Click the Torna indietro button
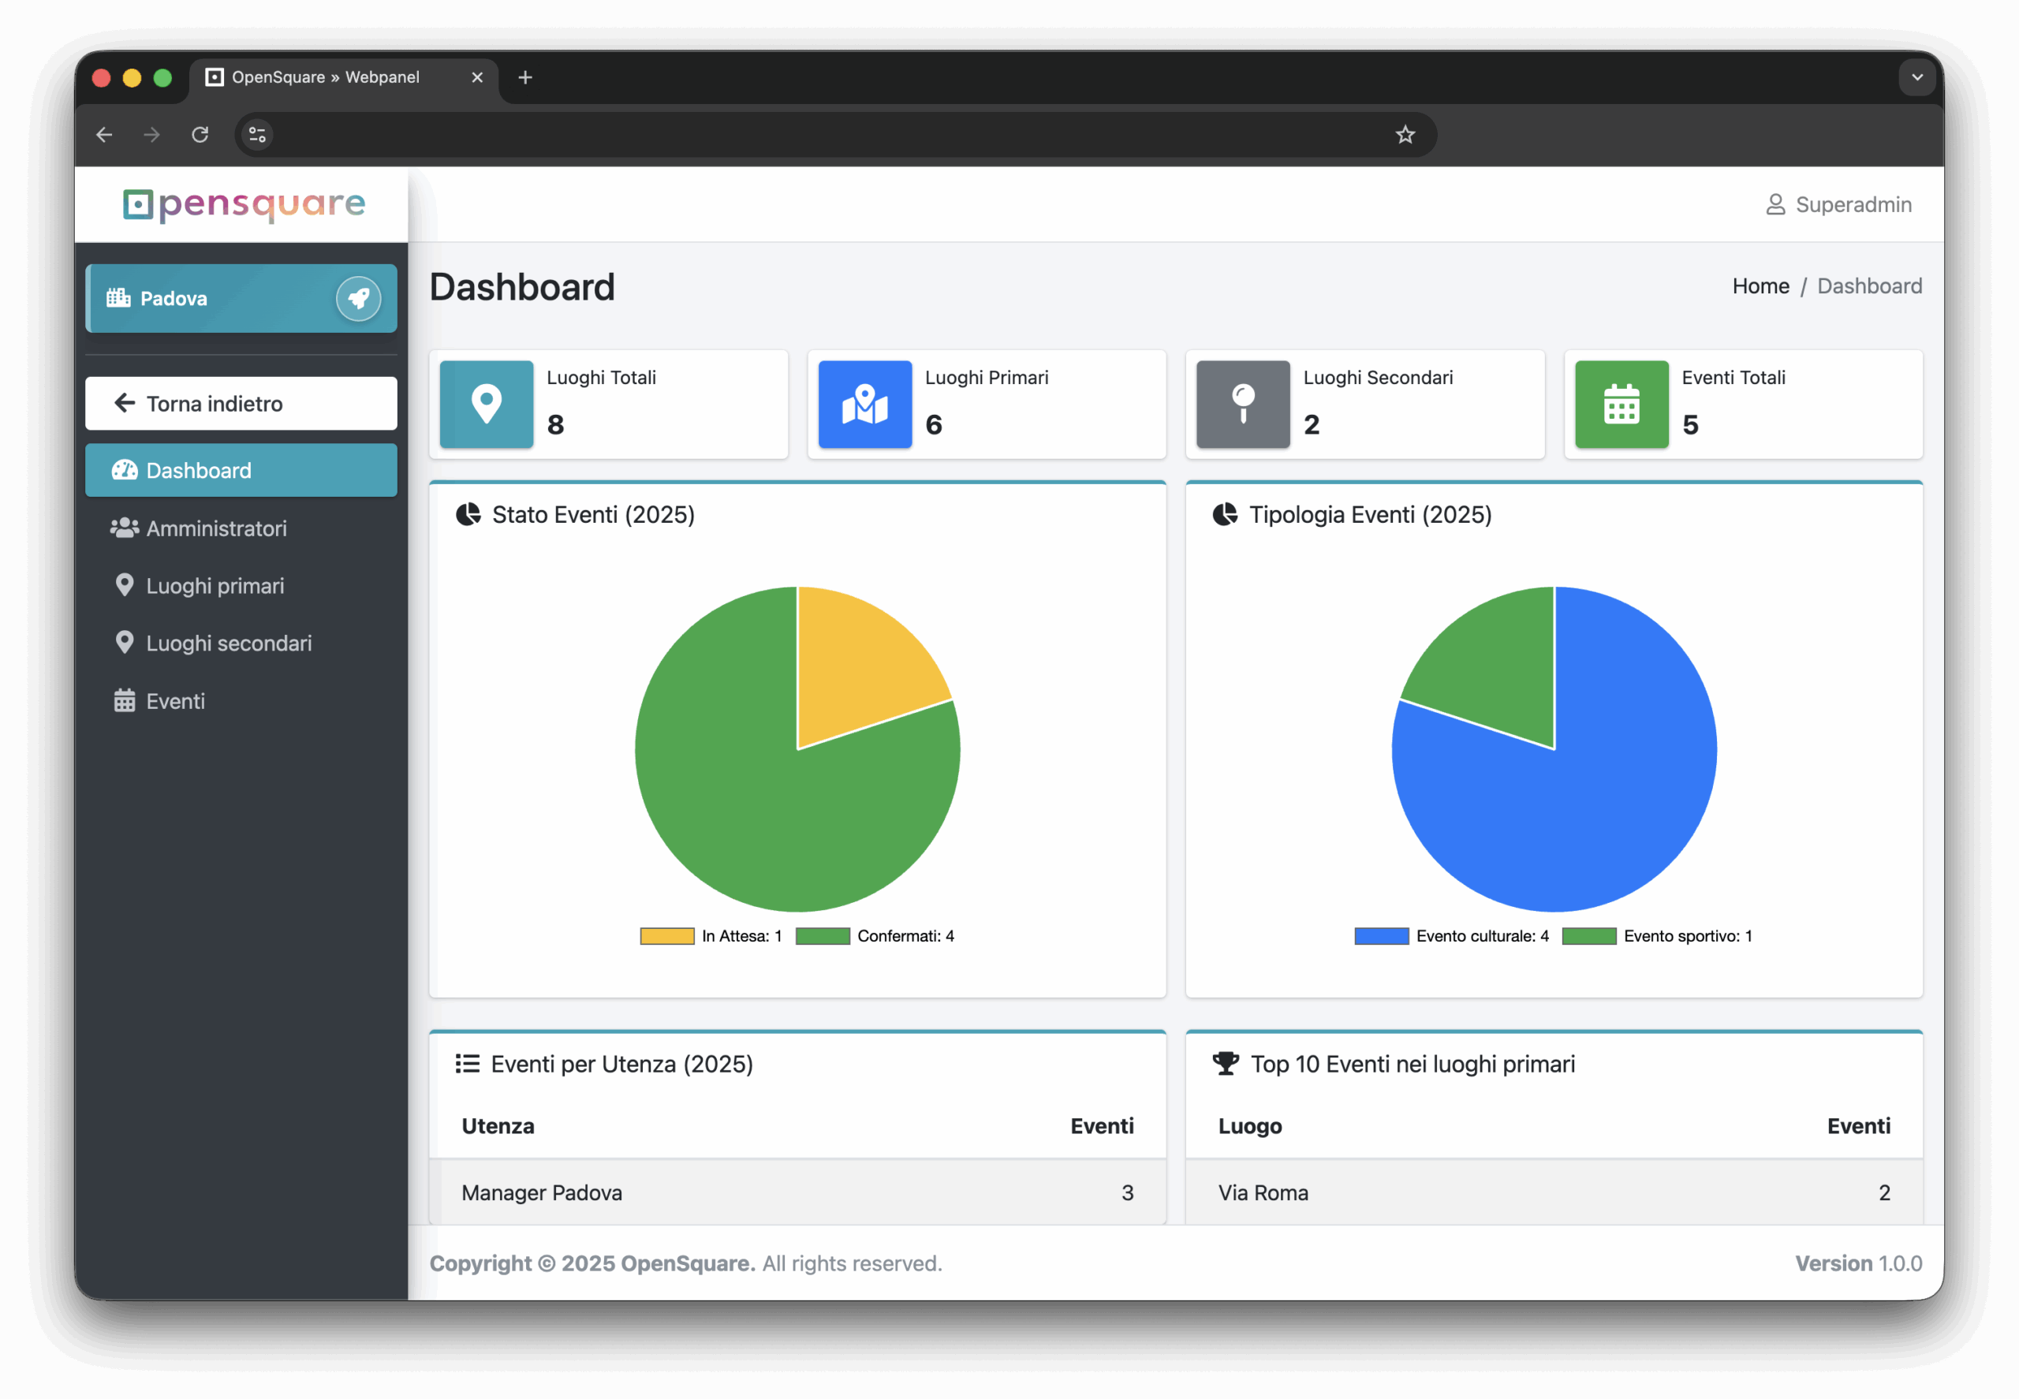The width and height of the screenshot is (2019, 1399). click(241, 403)
